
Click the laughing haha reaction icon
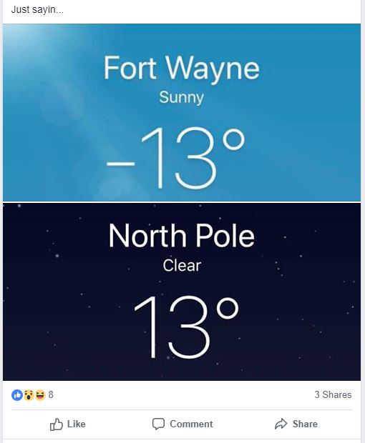(40, 394)
